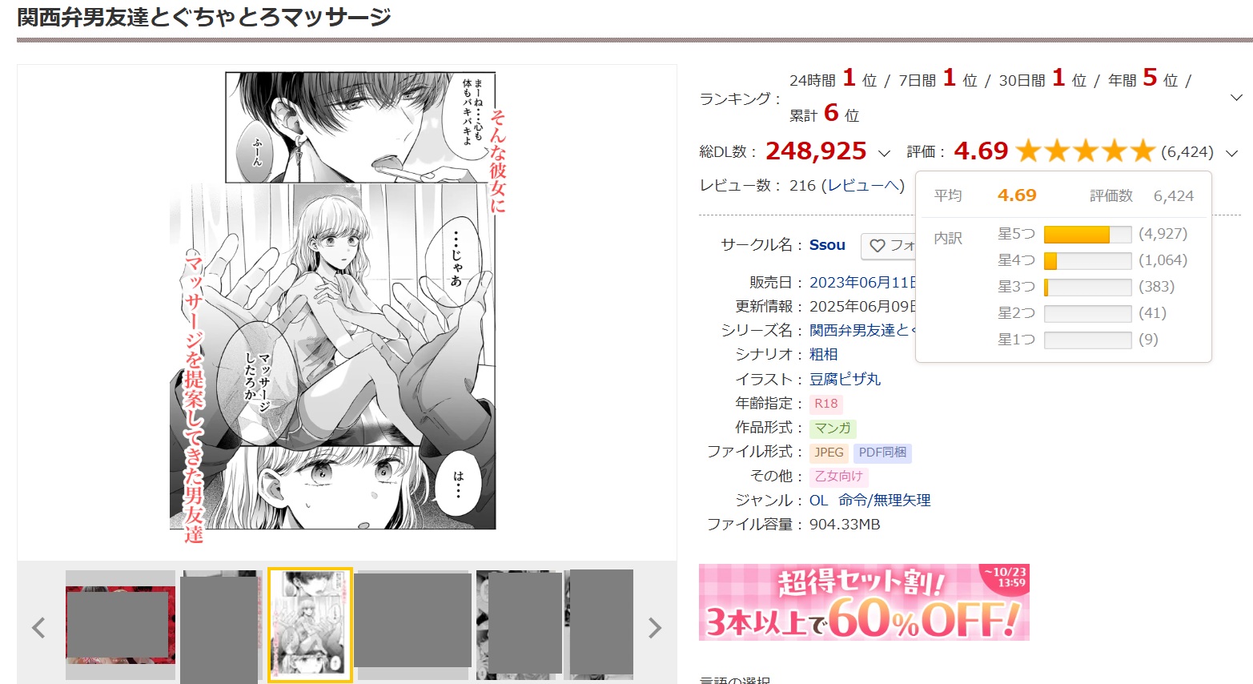Click the R18 age rating tag
This screenshot has width=1253, height=684.
[x=825, y=404]
